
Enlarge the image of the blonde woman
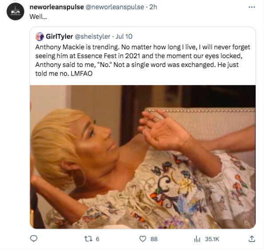pyautogui.click(x=143, y=157)
